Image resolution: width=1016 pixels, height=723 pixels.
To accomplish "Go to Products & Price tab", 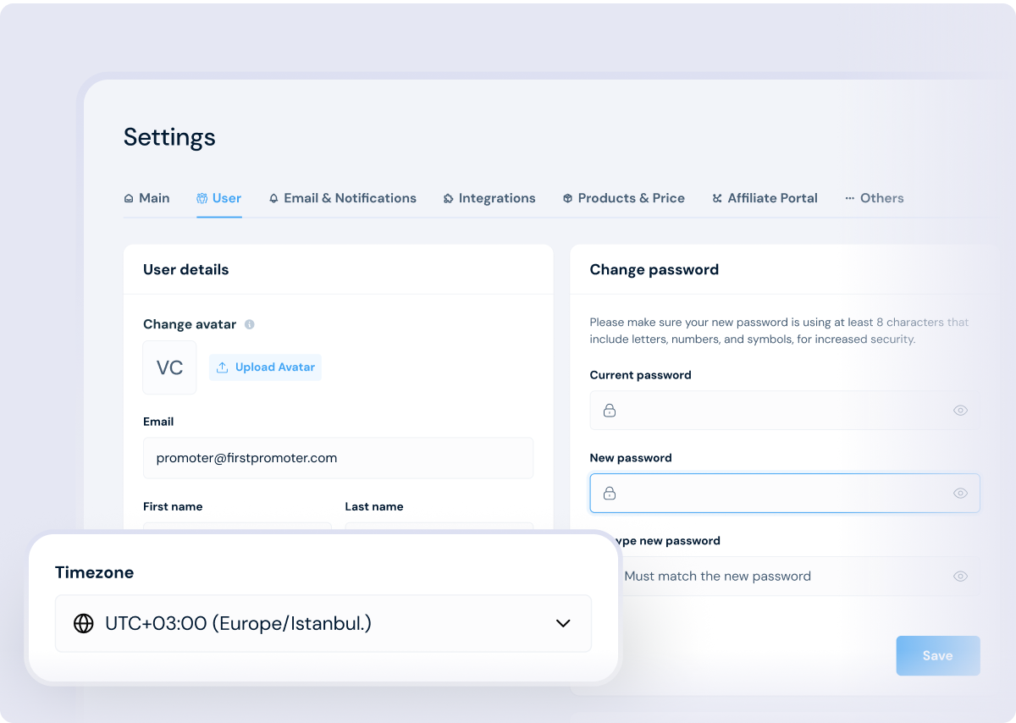I will 624,198.
